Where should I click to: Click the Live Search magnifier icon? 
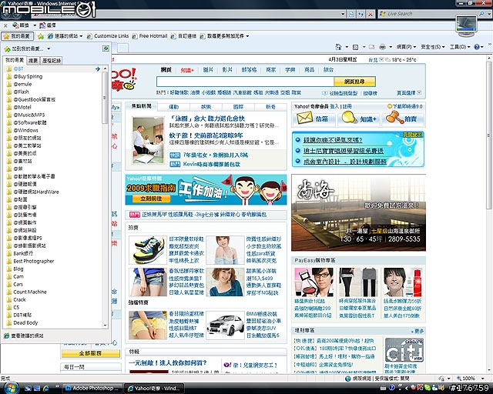(x=481, y=14)
